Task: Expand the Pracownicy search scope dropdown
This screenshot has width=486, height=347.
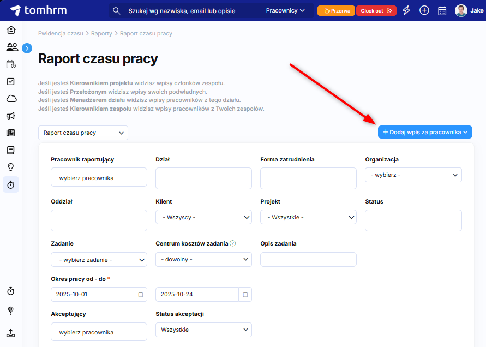Action: 285,10
